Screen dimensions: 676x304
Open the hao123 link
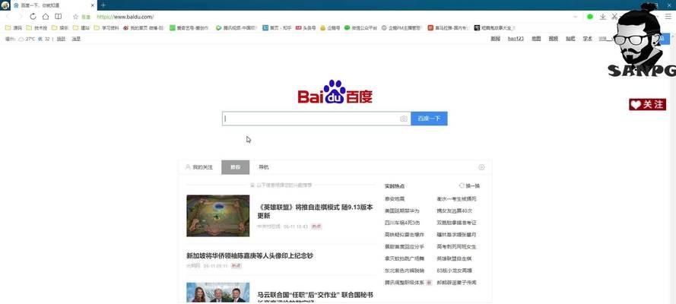[516, 39]
